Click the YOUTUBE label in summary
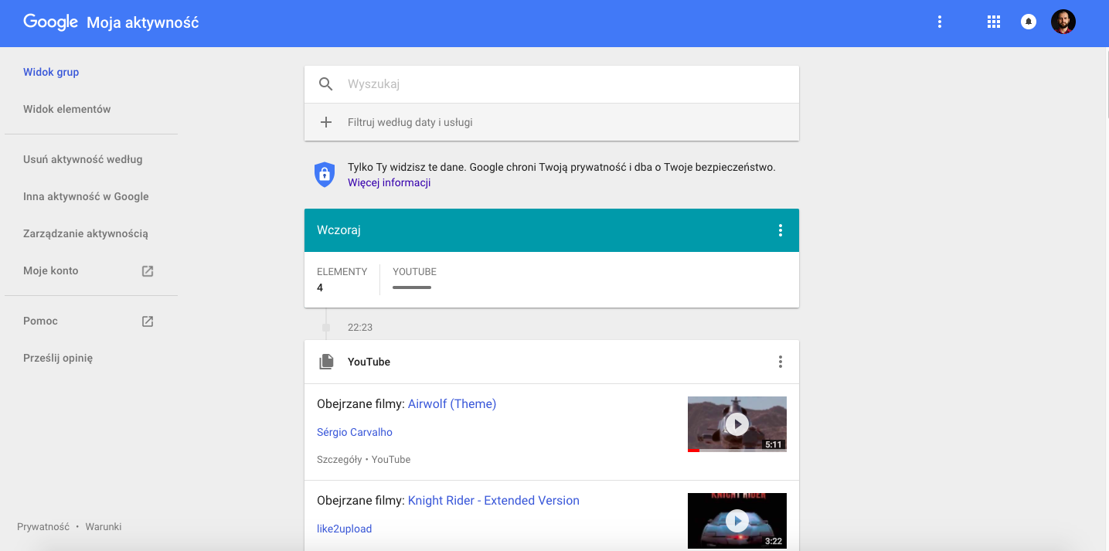1109x551 pixels. coord(414,272)
